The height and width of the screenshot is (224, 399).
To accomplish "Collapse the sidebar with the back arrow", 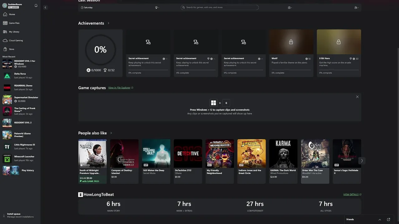I will [x=45, y=7].
